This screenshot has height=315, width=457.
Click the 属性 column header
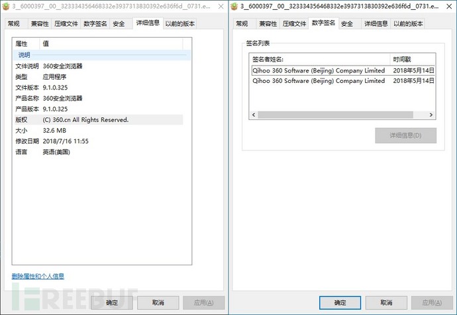click(x=26, y=44)
